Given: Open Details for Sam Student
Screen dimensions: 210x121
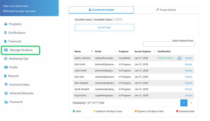Looking at the screenshot, I should coord(188,83).
